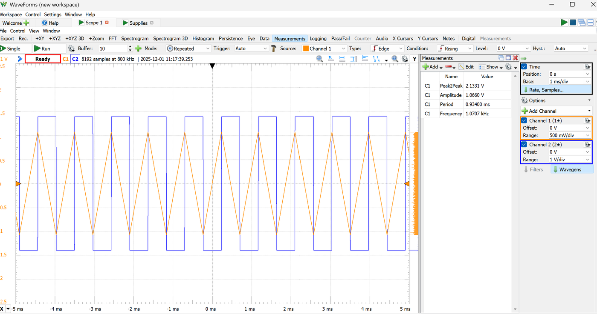Click first magnifier zoom icon above plot
Screen dimensions: 597x314
(x=319, y=59)
